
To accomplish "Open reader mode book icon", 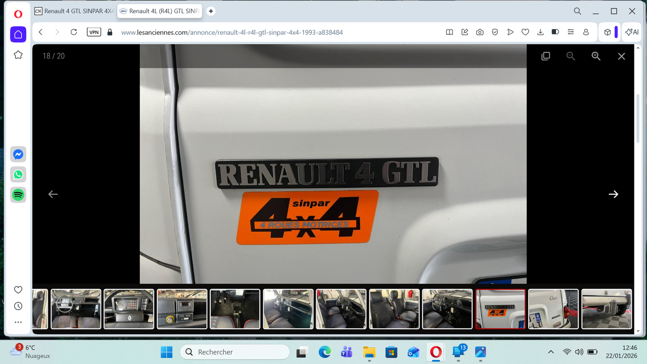I will 449,32.
